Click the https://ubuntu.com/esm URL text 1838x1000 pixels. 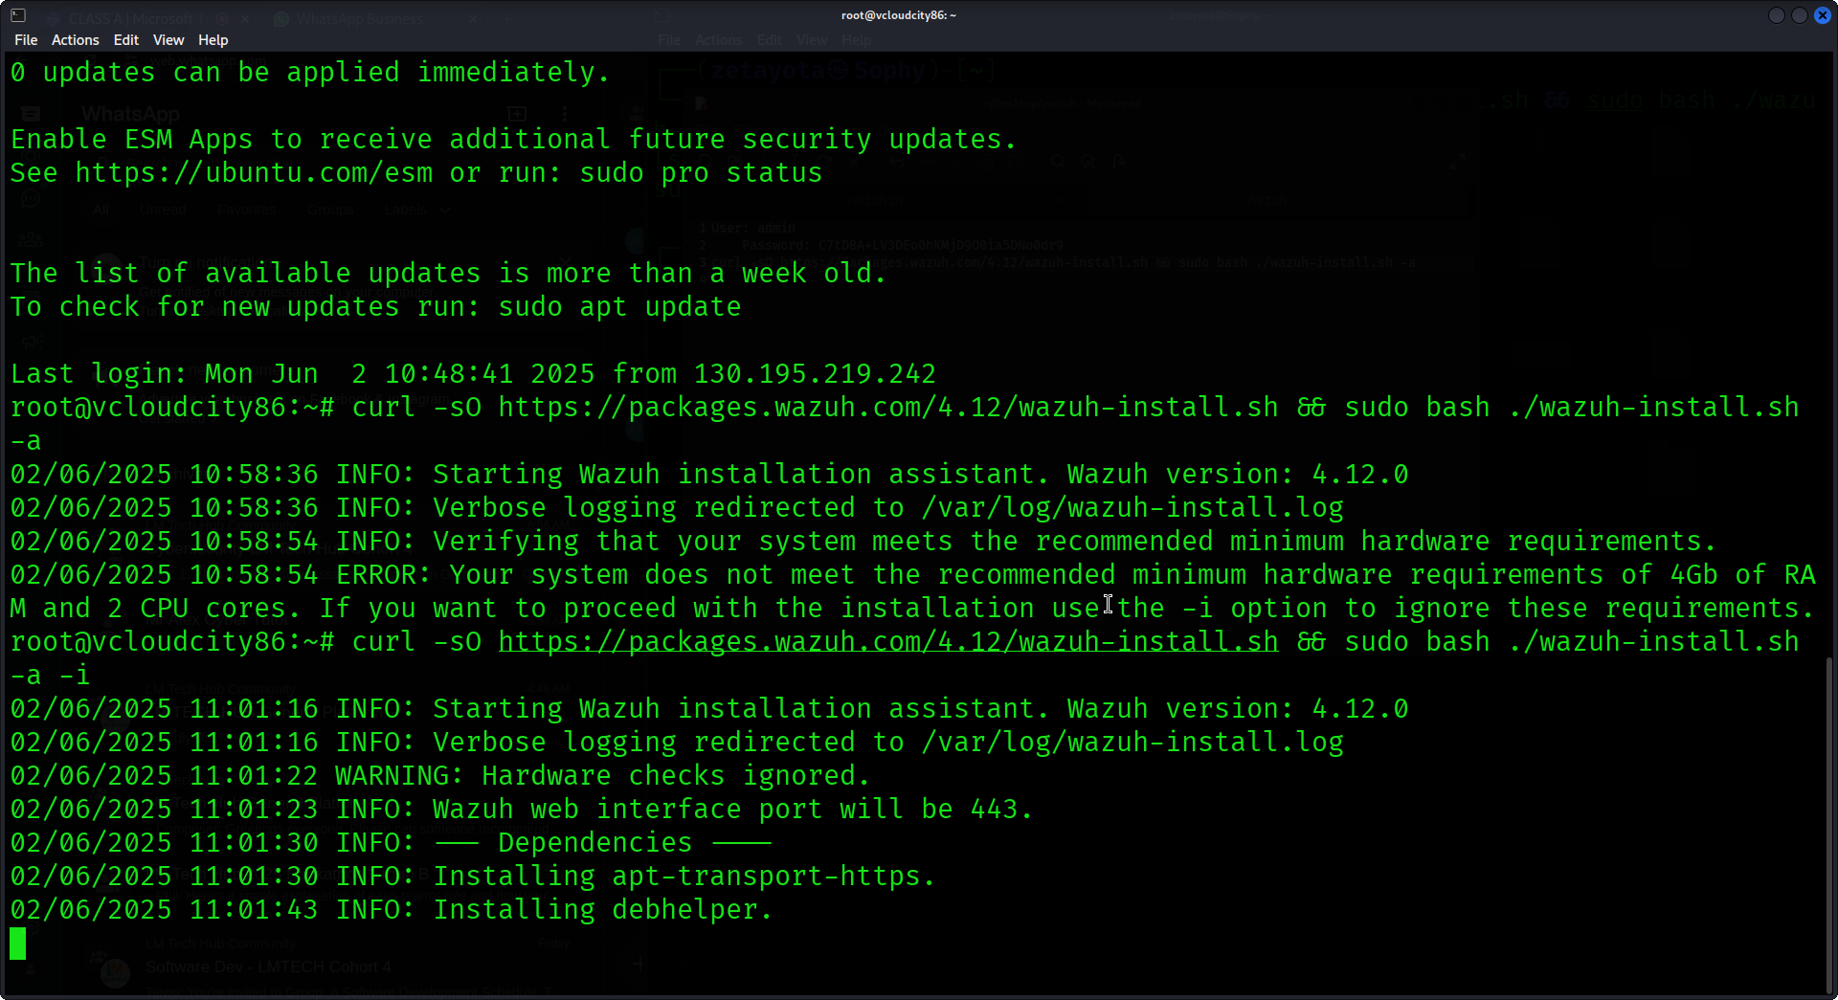coord(254,173)
